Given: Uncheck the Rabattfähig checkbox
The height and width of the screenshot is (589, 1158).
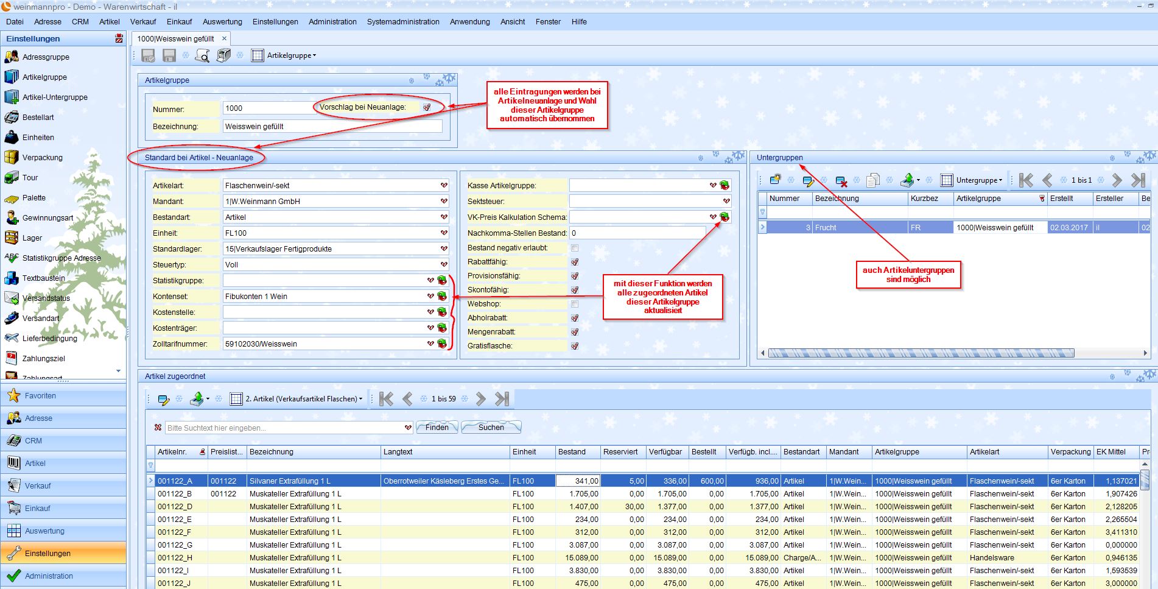Looking at the screenshot, I should [x=575, y=262].
